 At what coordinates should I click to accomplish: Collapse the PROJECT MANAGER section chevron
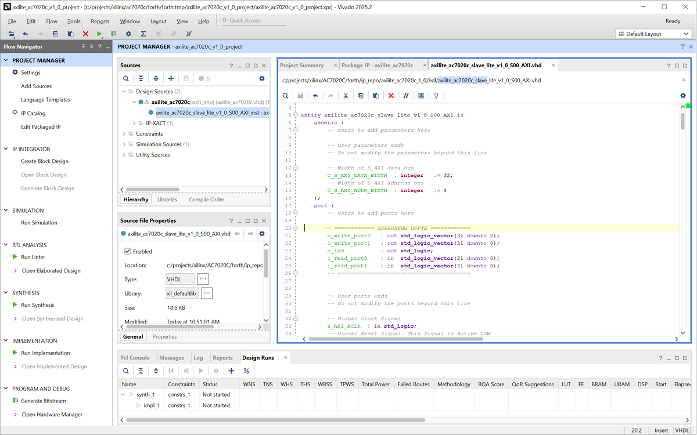[x=6, y=60]
